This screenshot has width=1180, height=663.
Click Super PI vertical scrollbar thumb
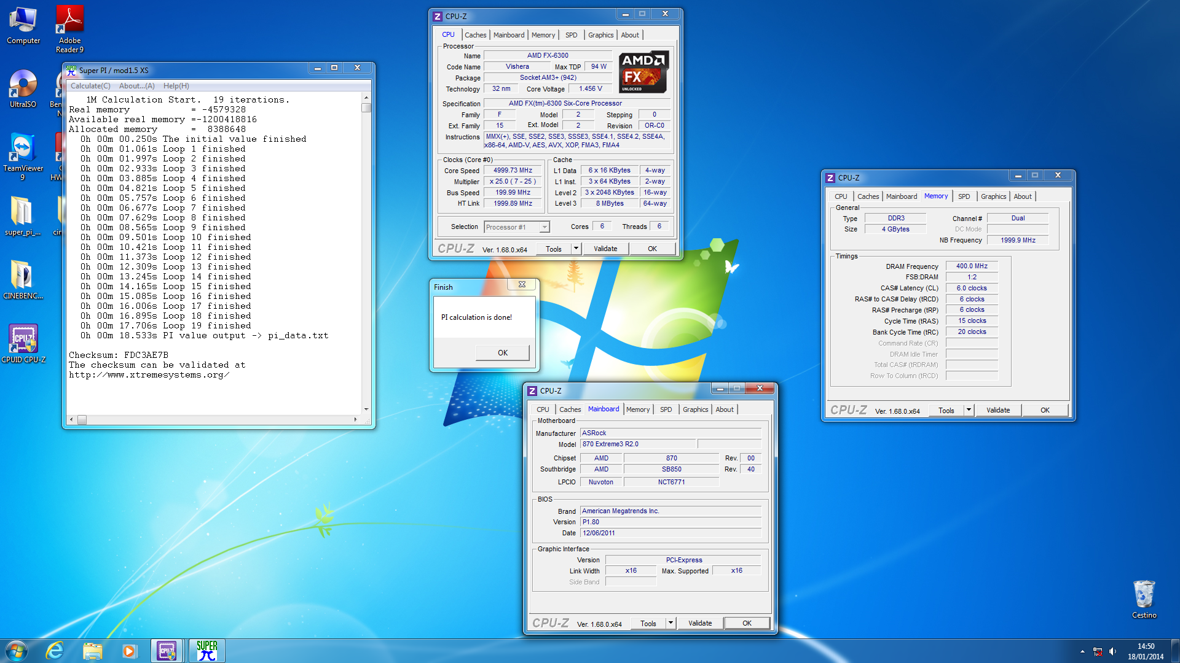coord(366,108)
